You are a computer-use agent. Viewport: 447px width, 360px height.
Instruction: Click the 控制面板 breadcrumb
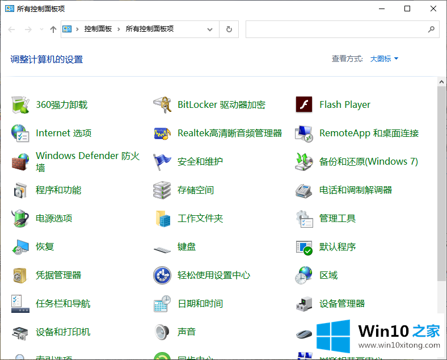[98, 29]
